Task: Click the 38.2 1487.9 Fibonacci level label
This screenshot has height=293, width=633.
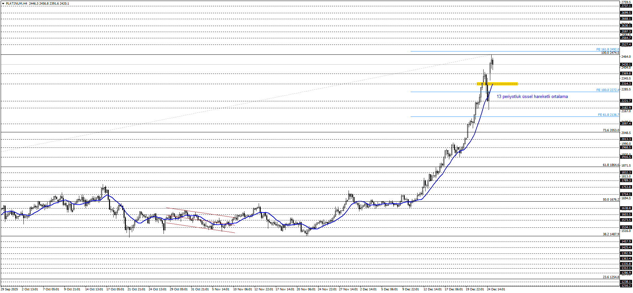Action: (611, 234)
